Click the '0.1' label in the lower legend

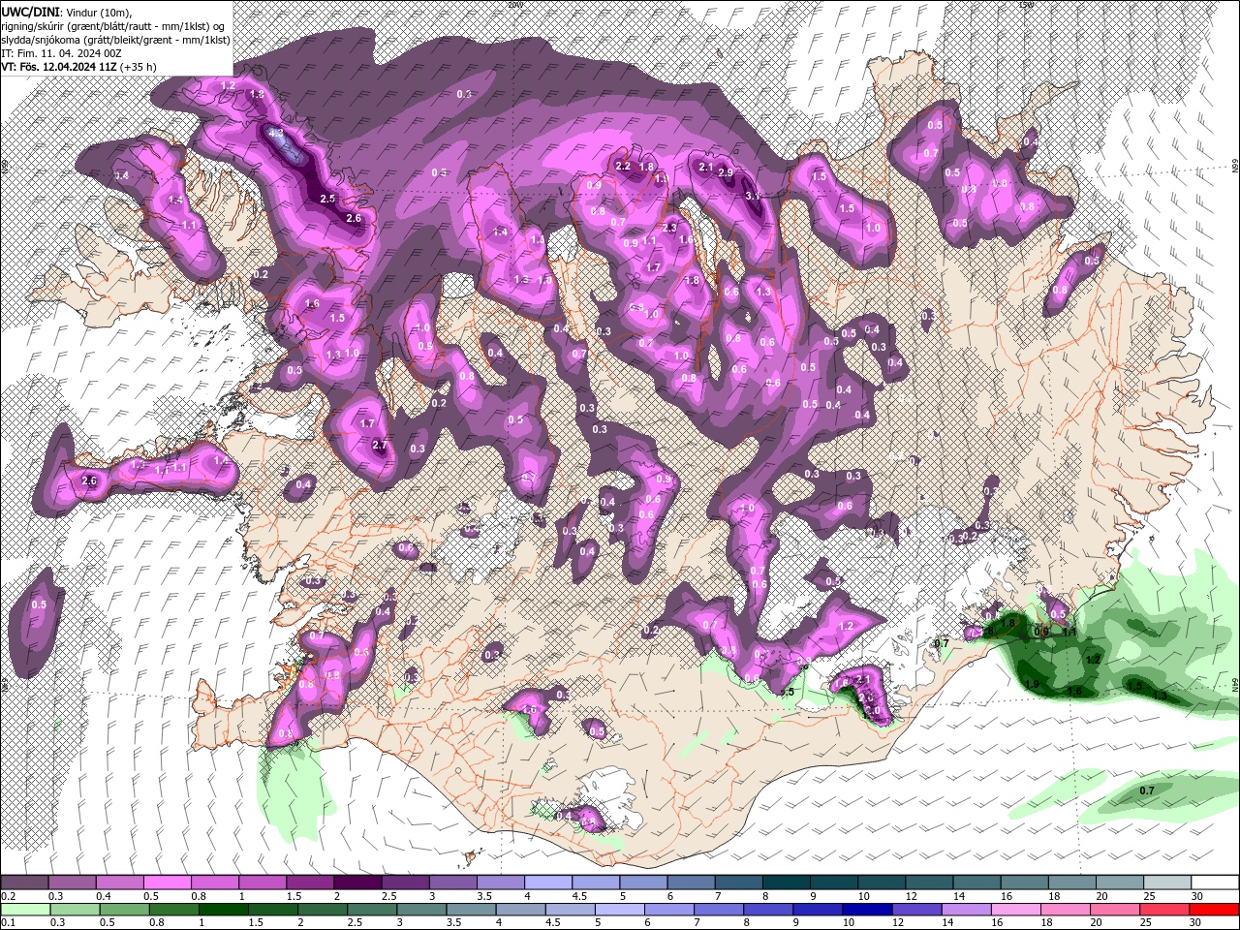(x=10, y=922)
